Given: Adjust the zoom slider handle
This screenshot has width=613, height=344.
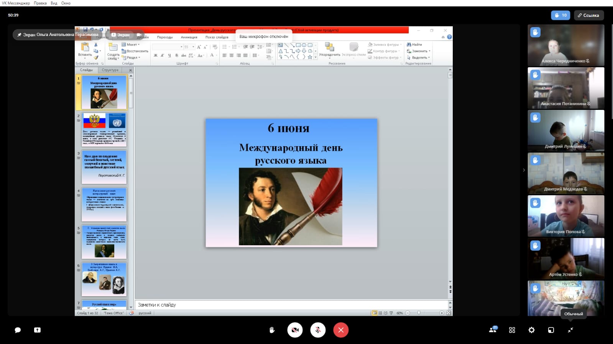Looking at the screenshot, I should (419, 313).
